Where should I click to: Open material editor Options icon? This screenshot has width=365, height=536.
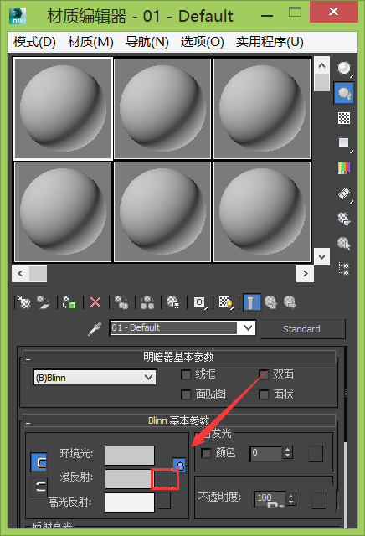coord(344,219)
